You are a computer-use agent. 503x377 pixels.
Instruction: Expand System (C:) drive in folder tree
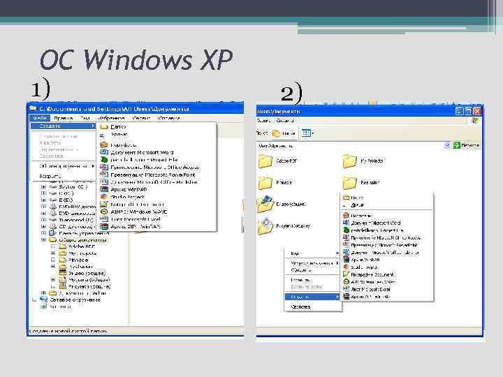coord(43,186)
